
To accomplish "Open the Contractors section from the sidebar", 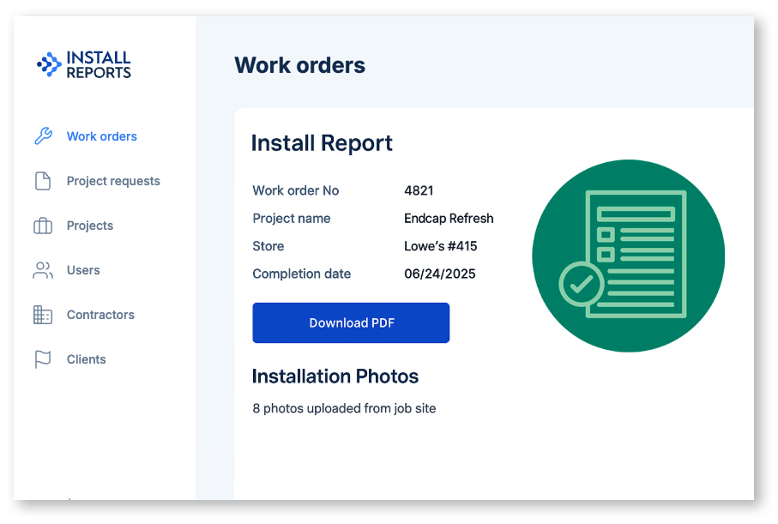I will (x=100, y=314).
